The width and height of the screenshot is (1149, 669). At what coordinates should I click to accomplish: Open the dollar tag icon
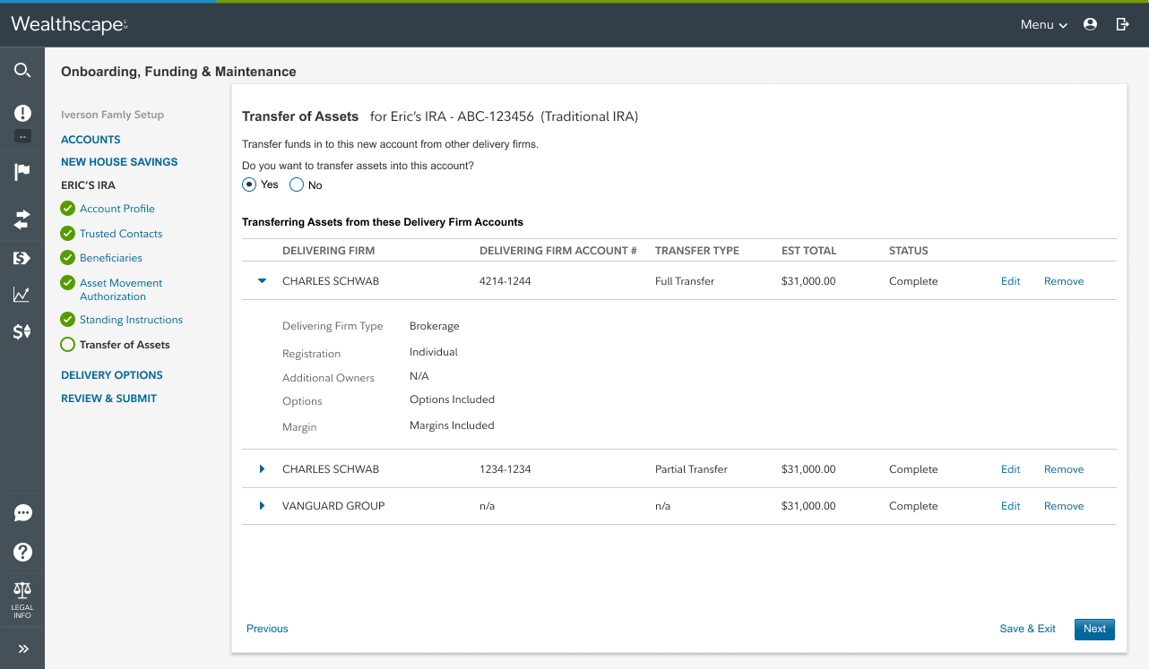pos(22,258)
